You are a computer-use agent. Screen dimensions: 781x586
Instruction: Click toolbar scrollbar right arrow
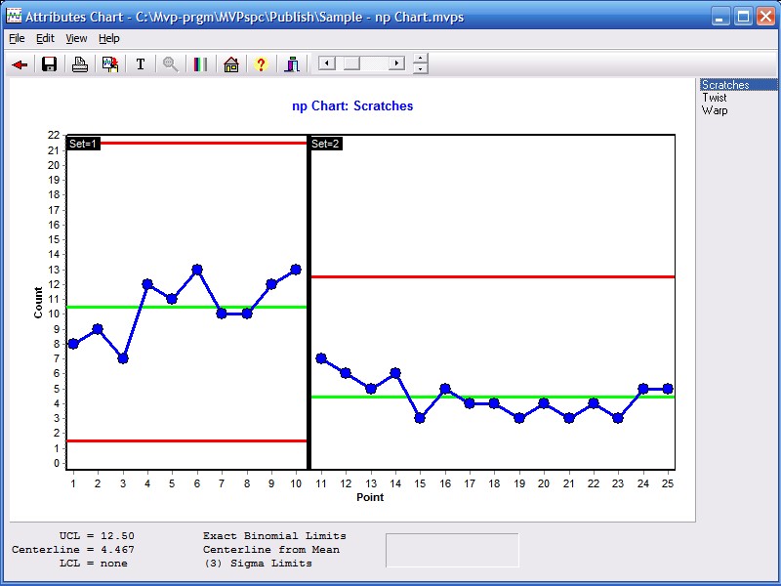click(x=396, y=63)
